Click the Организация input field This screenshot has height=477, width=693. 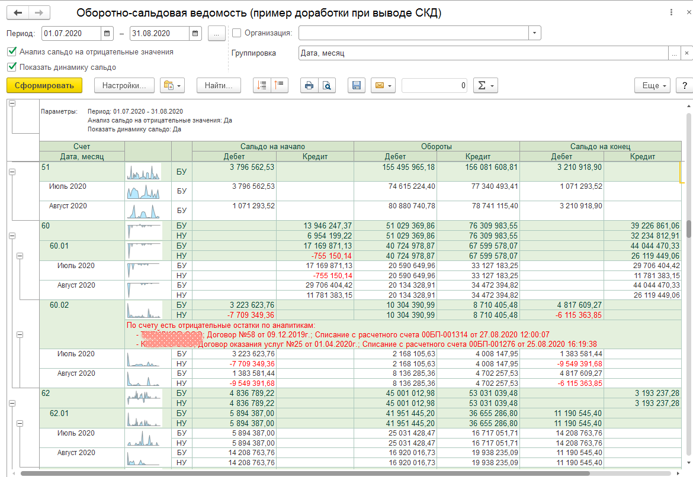[413, 33]
